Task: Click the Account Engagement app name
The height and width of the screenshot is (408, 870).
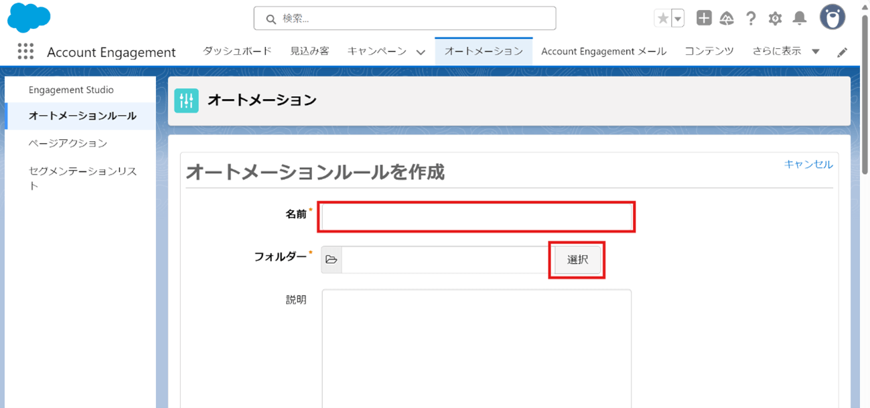Action: pos(111,52)
